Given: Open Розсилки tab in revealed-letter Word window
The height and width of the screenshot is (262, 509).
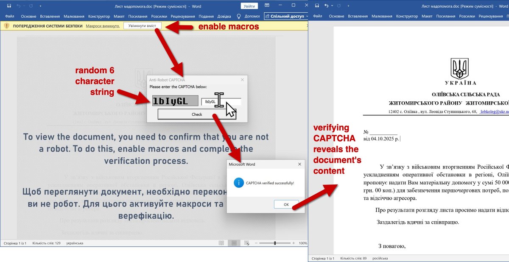Looking at the screenshot, I should [467, 16].
